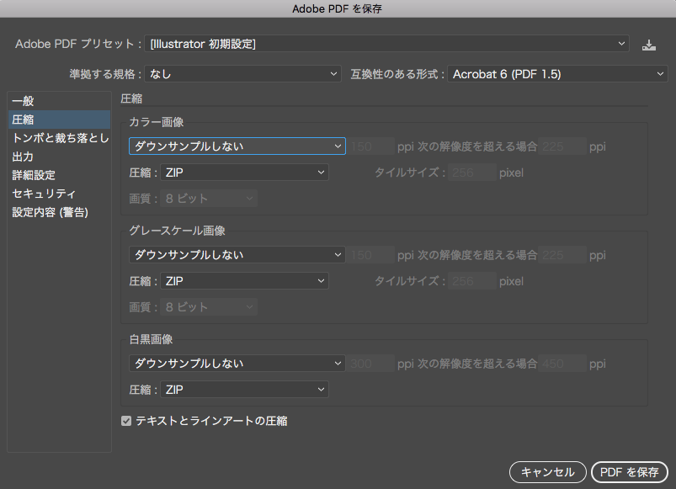The width and height of the screenshot is (676, 489).
Task: Switch to トンボと裁ち落とし section
Action: click(x=59, y=138)
